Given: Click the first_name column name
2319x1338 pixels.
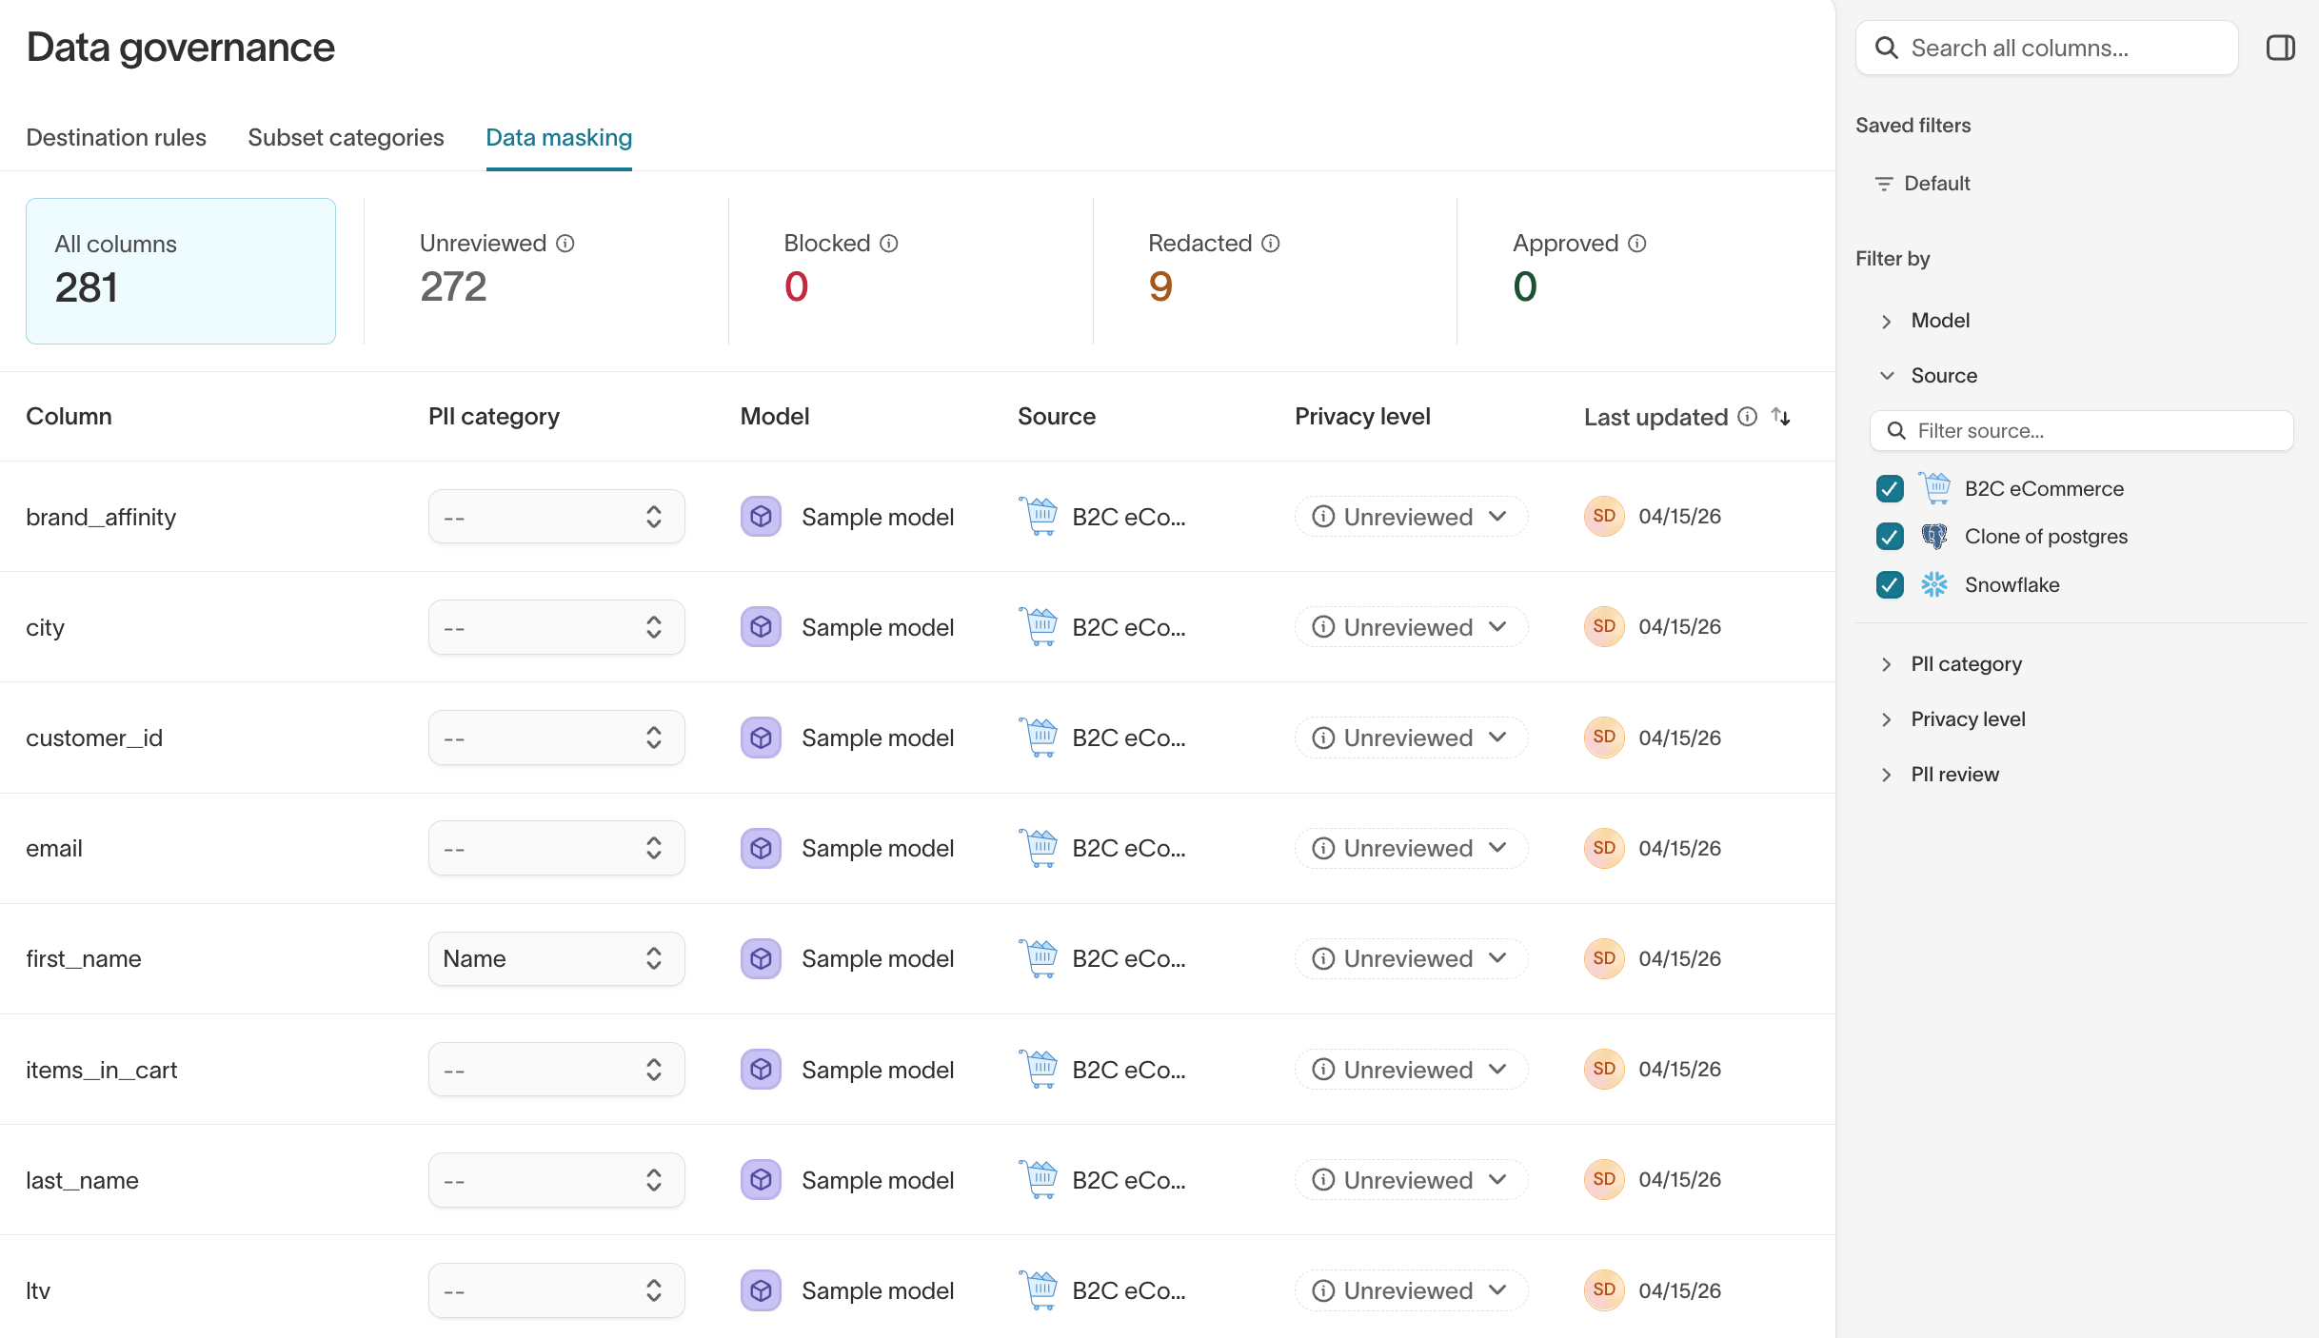Looking at the screenshot, I should (84, 958).
